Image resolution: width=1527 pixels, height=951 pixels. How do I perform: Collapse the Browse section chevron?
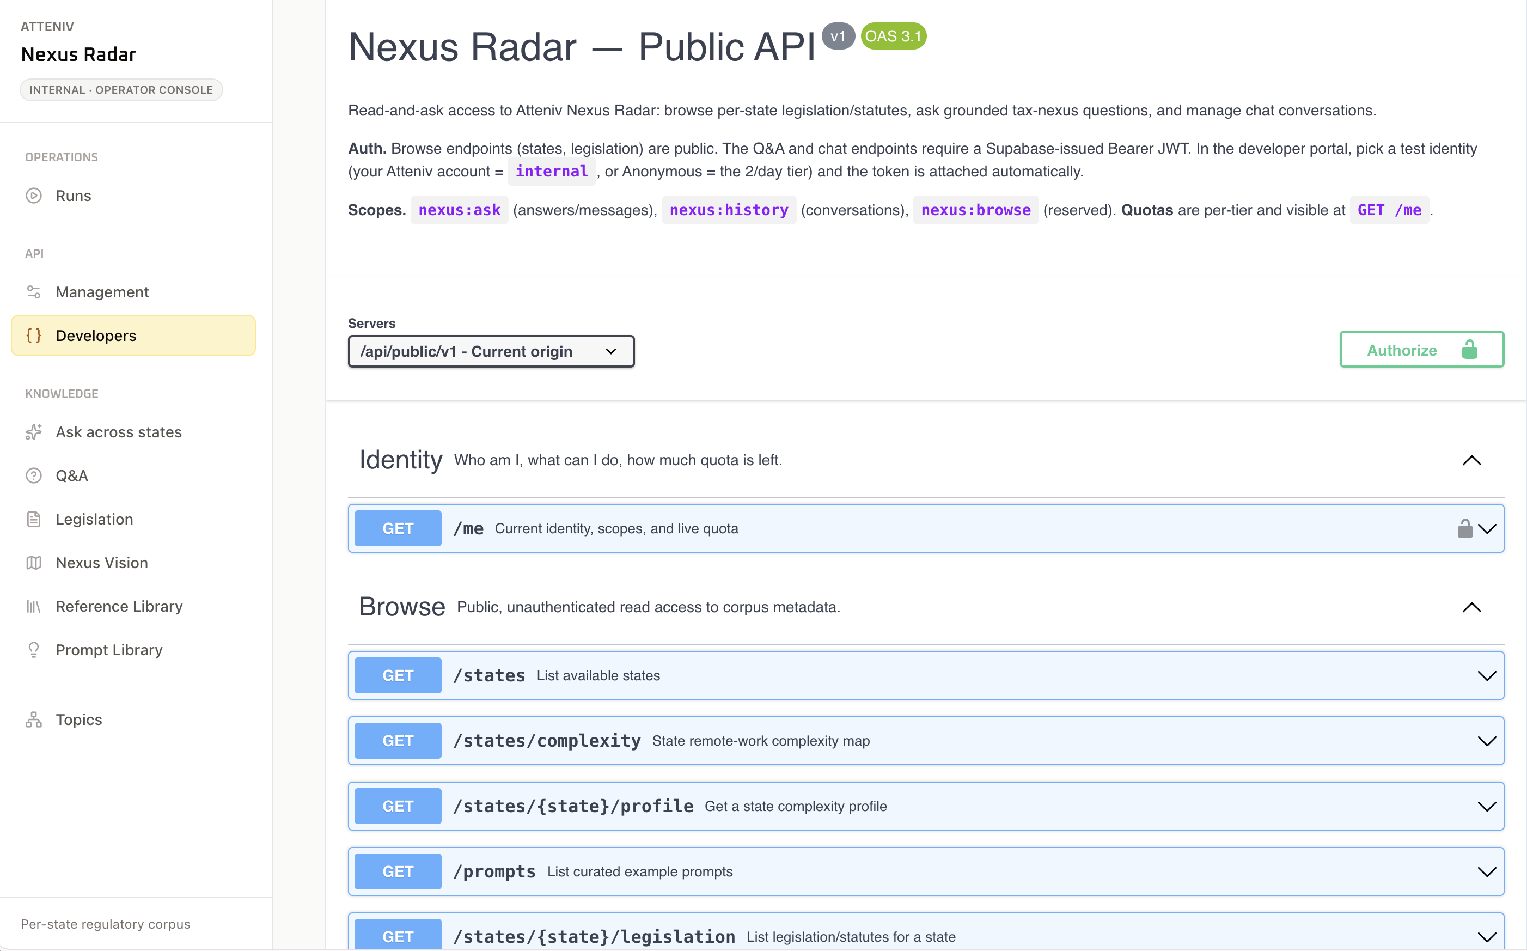(1471, 607)
